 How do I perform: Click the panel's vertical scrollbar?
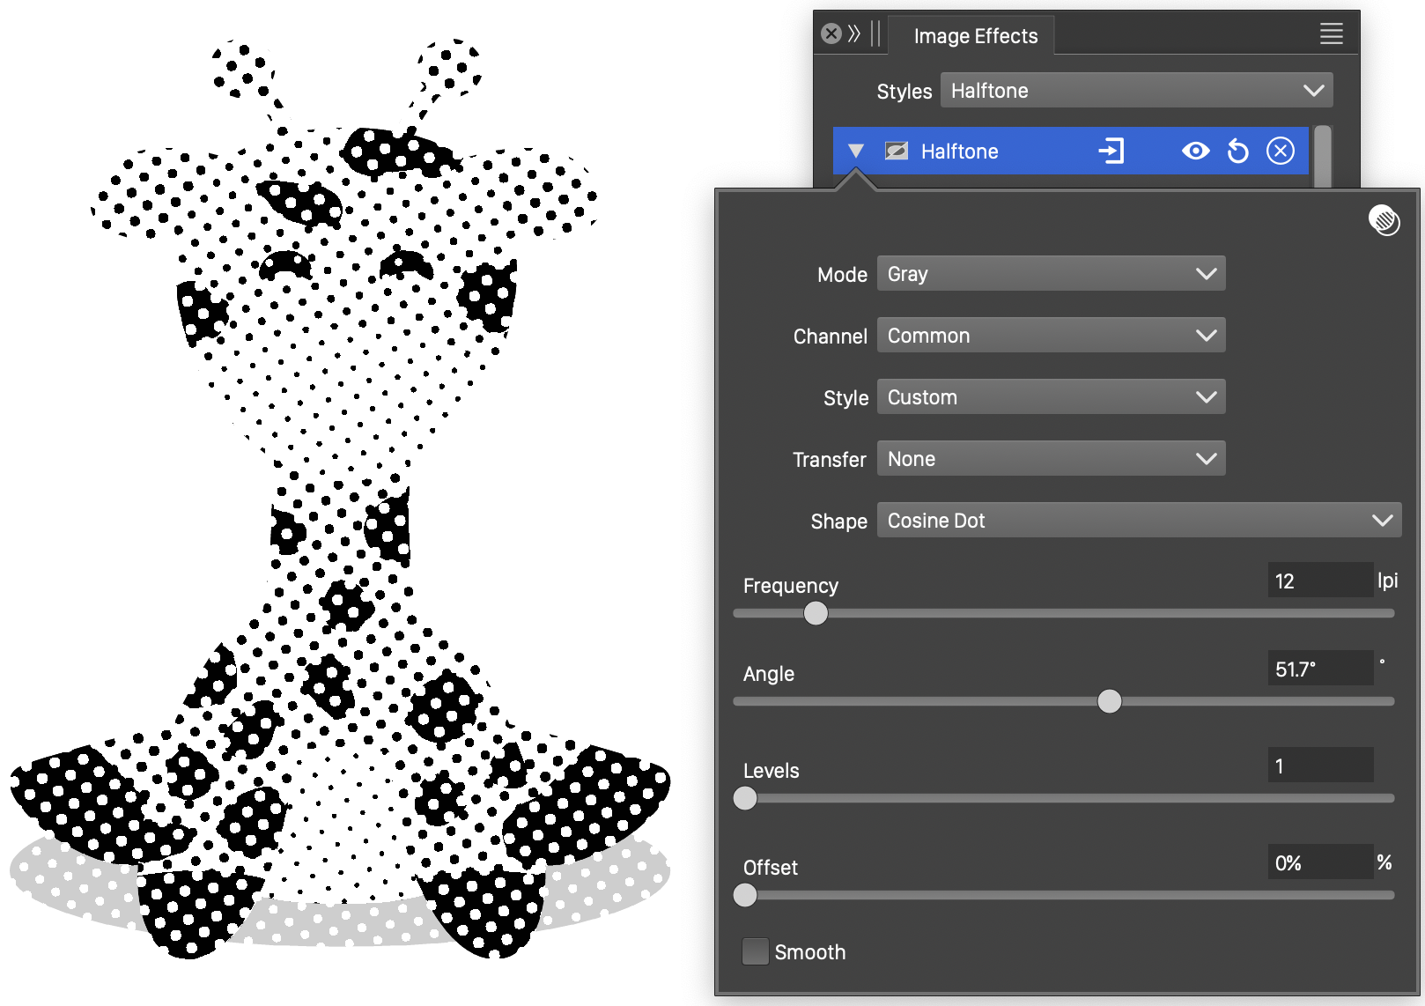click(x=1322, y=157)
